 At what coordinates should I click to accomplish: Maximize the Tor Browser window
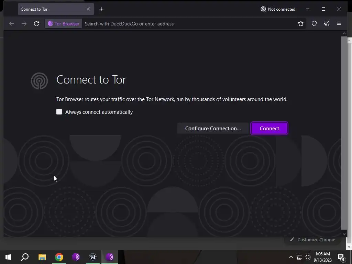click(x=323, y=9)
